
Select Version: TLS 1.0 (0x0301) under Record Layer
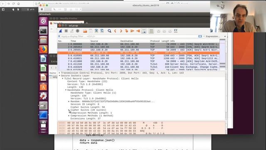point(85,84)
